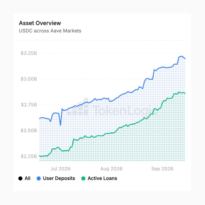Click the blue User Deposits dot
205x205 pixels.
pyautogui.click(x=39, y=178)
